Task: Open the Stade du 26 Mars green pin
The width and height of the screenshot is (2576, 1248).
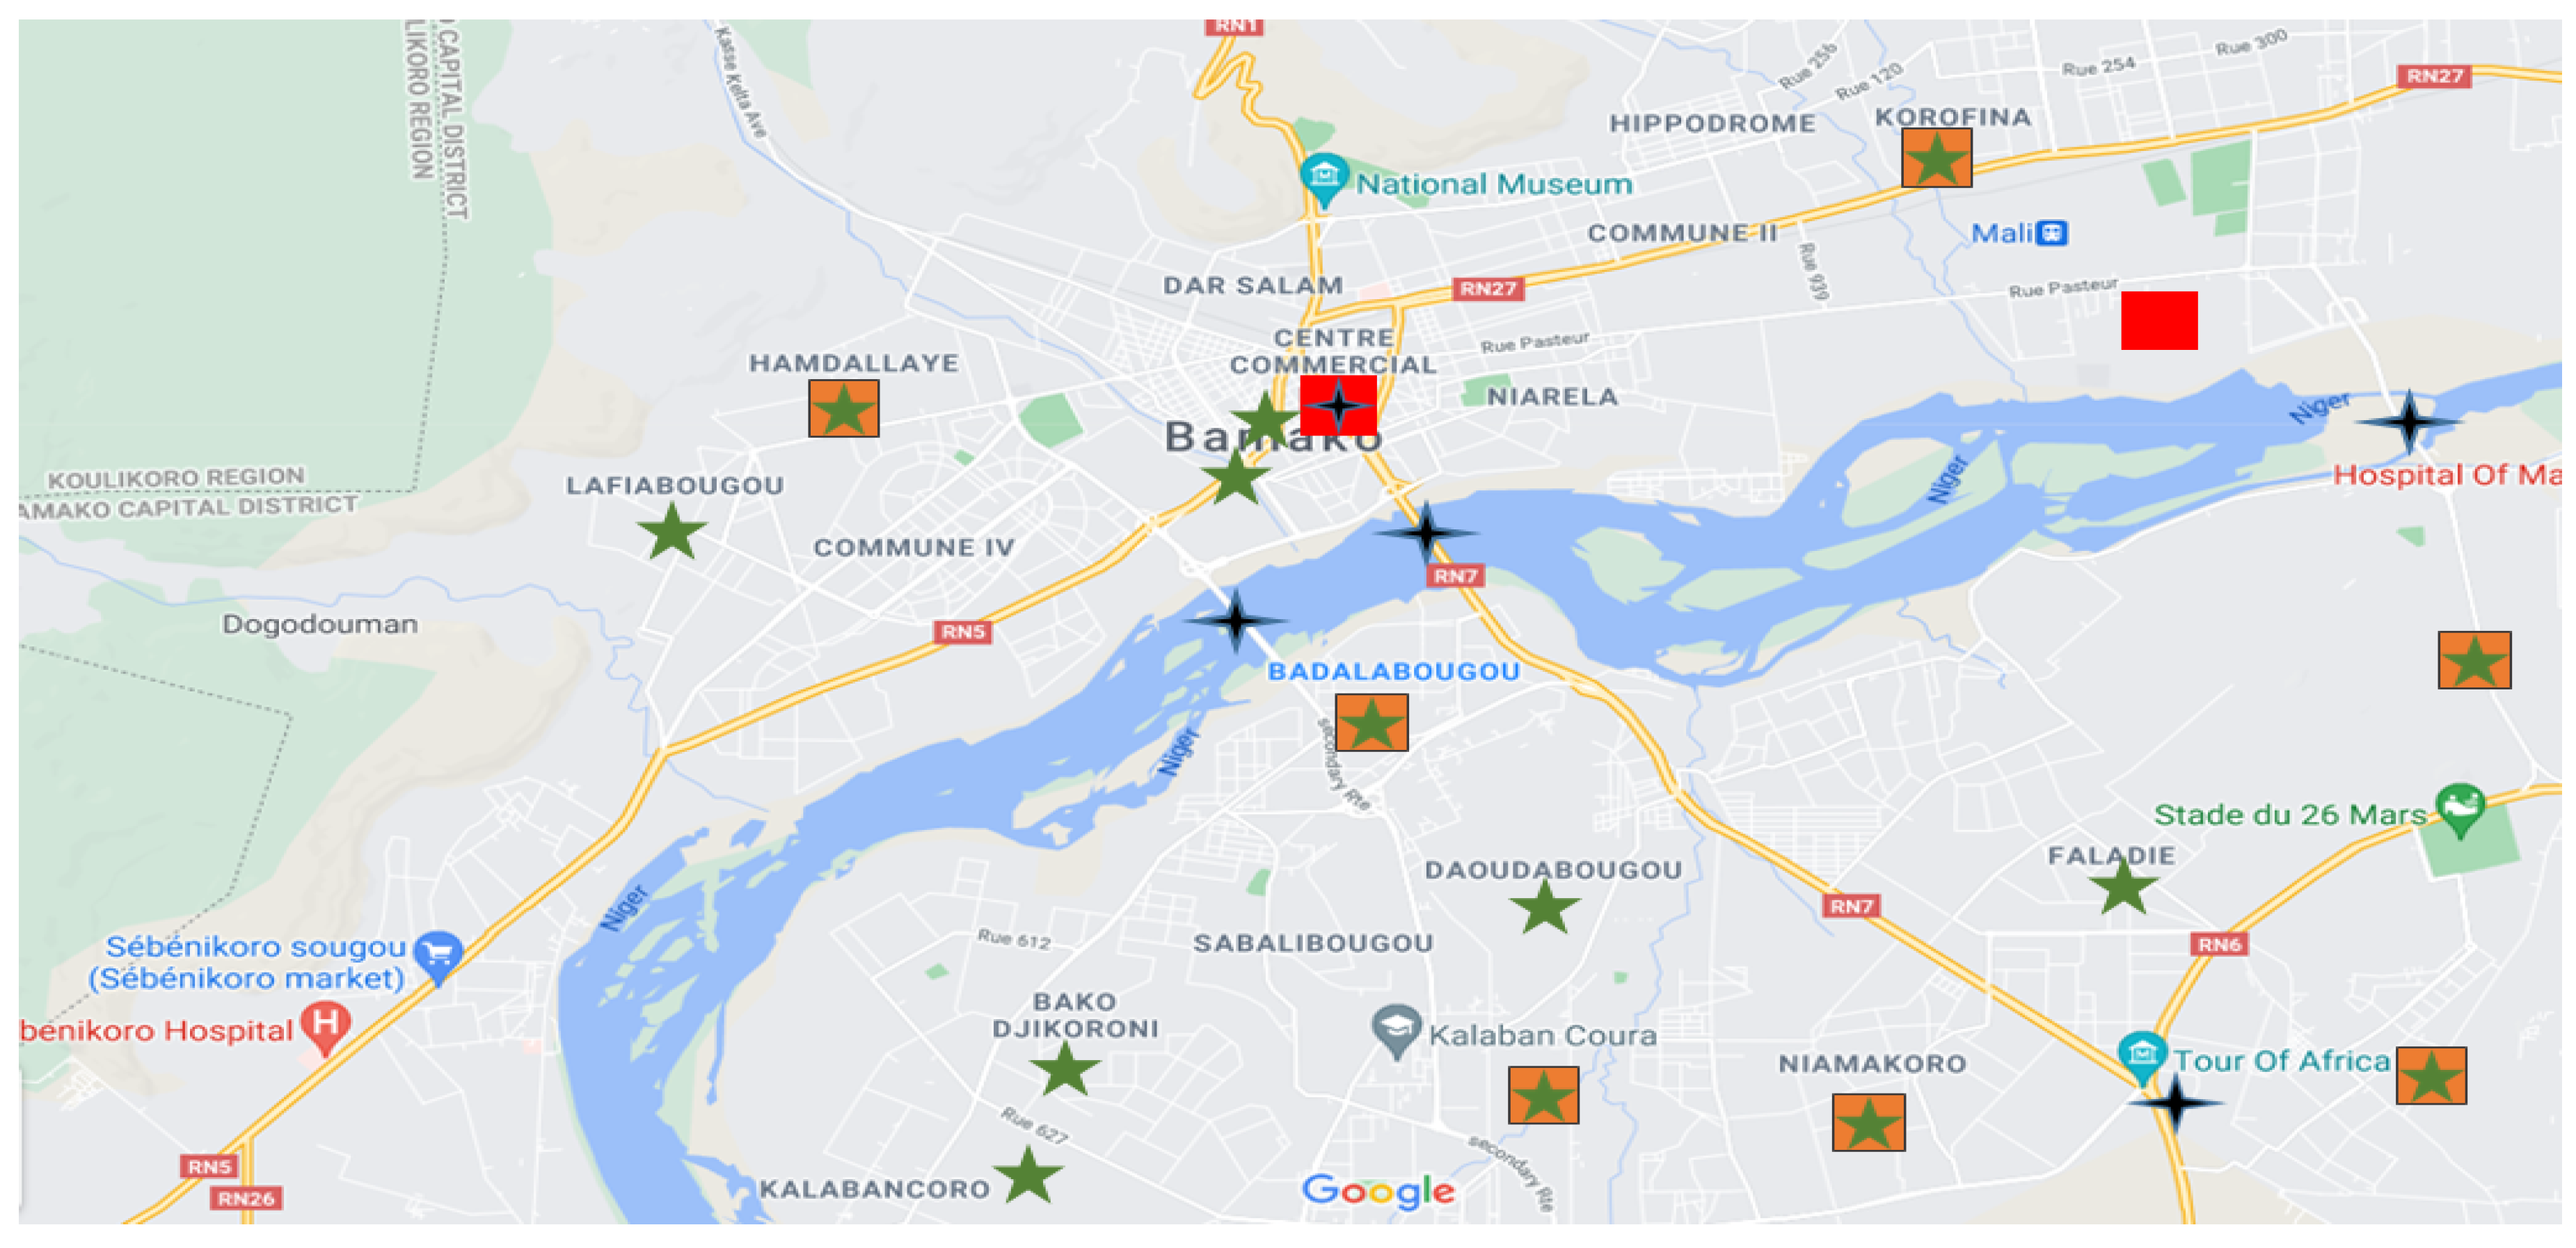Action: (x=2461, y=810)
